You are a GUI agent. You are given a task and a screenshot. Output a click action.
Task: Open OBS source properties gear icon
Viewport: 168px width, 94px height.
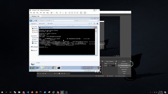[x=59, y=73]
